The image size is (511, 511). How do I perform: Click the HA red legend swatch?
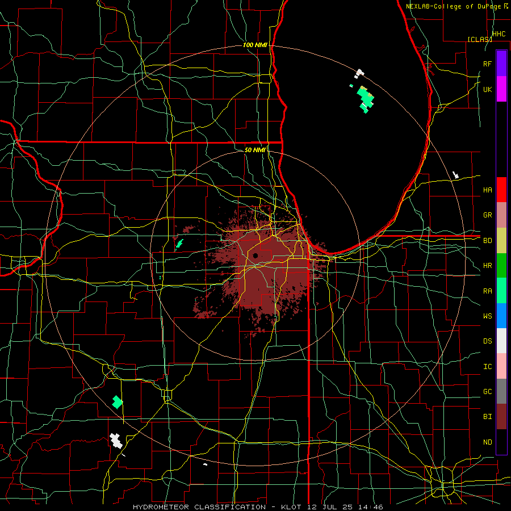point(501,190)
